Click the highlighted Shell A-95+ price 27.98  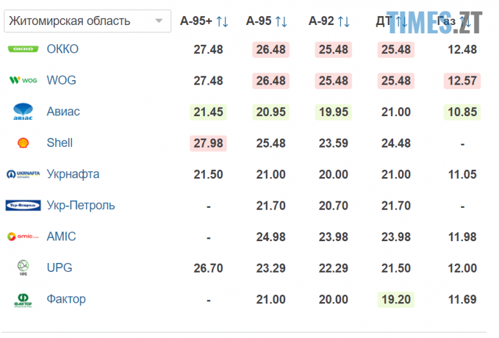(208, 143)
